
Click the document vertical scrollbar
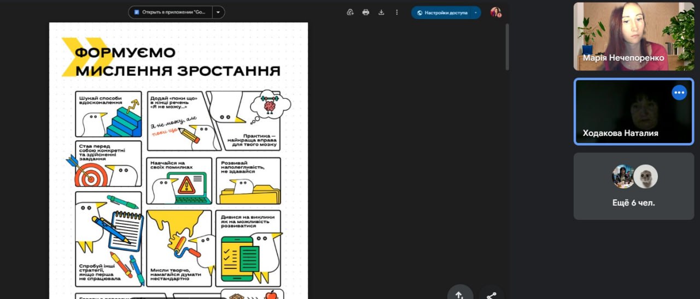[x=507, y=47]
